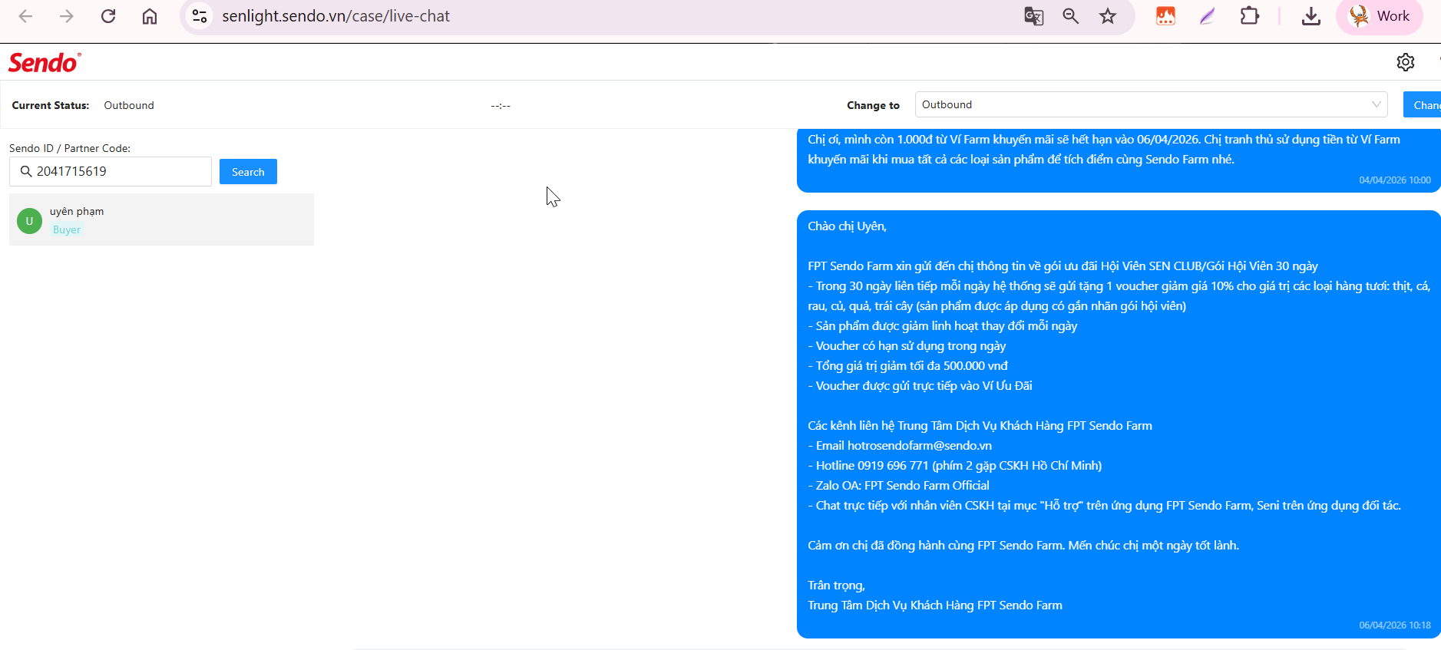Translate this page with Google Translate icon
The image size is (1441, 650).
click(x=1034, y=16)
